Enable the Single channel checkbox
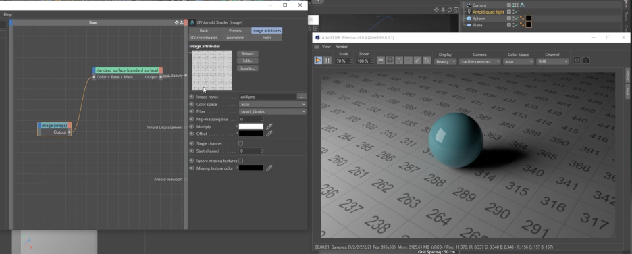 240,143
